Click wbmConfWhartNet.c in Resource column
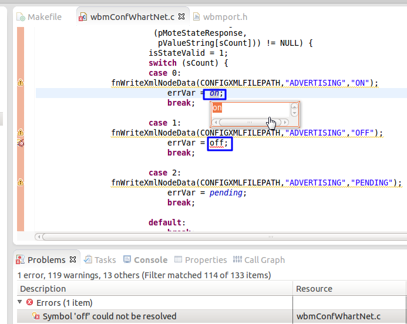The image size is (407, 324). point(338,316)
